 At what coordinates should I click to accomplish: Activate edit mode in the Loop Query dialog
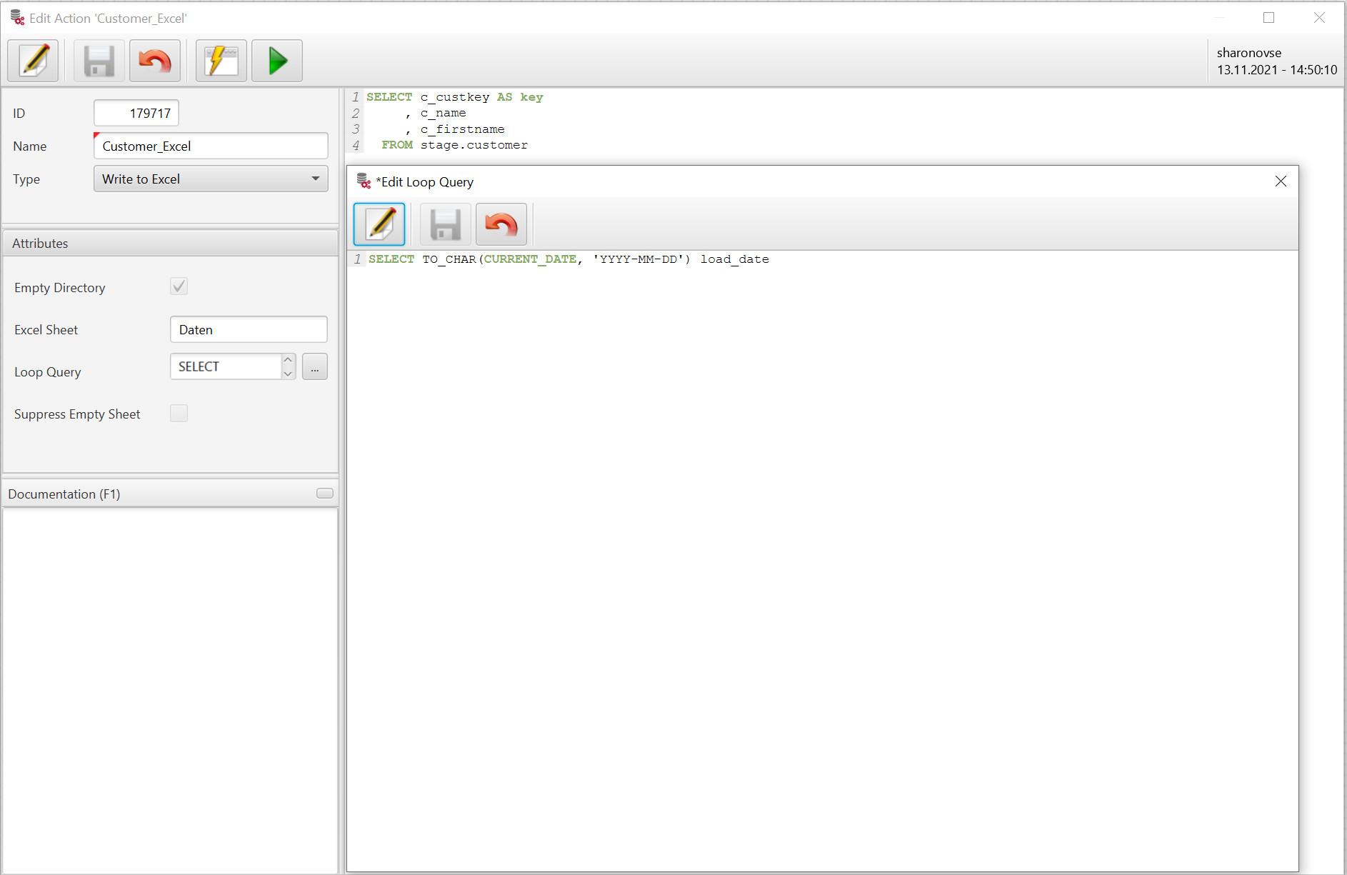pyautogui.click(x=379, y=224)
